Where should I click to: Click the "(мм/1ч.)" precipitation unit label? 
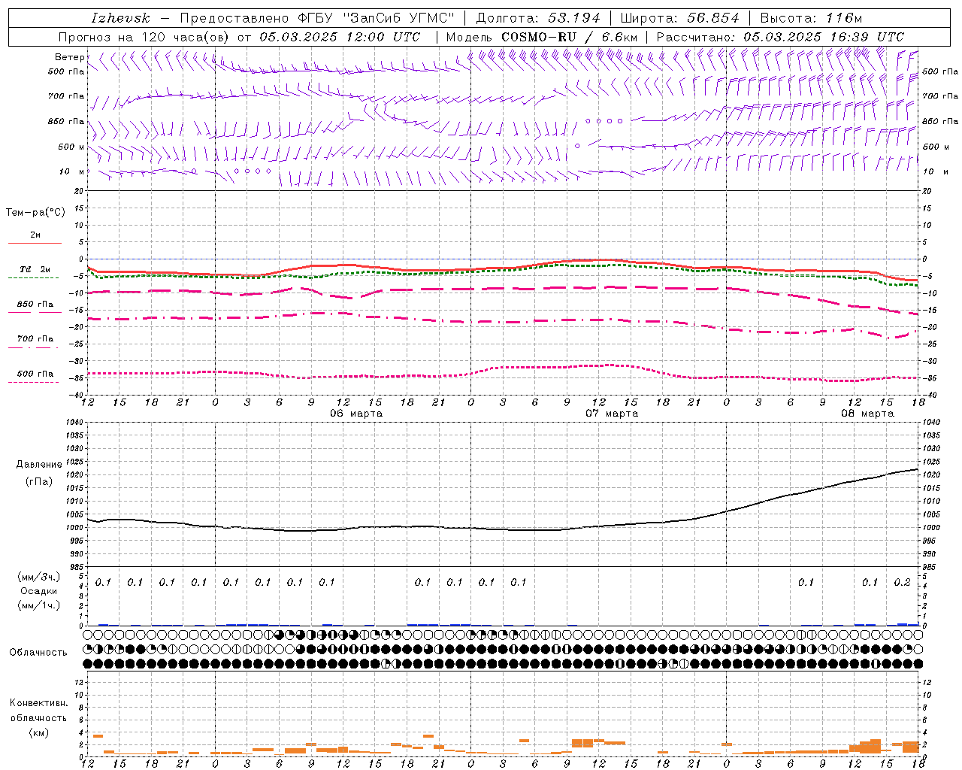tap(39, 605)
